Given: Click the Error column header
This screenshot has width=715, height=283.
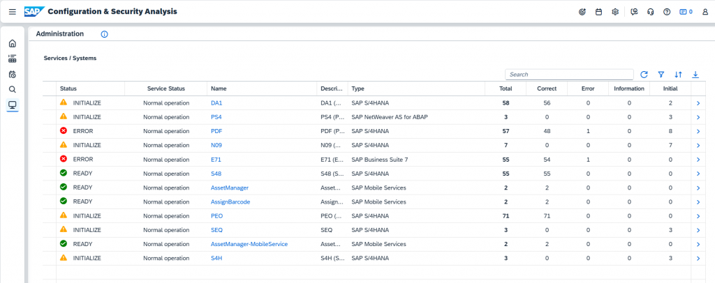Looking at the screenshot, I should click(x=588, y=89).
